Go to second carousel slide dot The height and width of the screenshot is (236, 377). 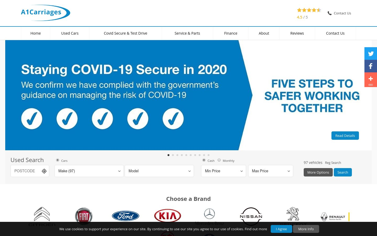pyautogui.click(x=173, y=155)
